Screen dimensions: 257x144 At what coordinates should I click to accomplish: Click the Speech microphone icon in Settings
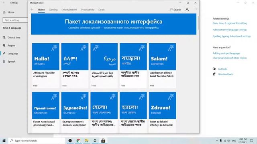4,62
